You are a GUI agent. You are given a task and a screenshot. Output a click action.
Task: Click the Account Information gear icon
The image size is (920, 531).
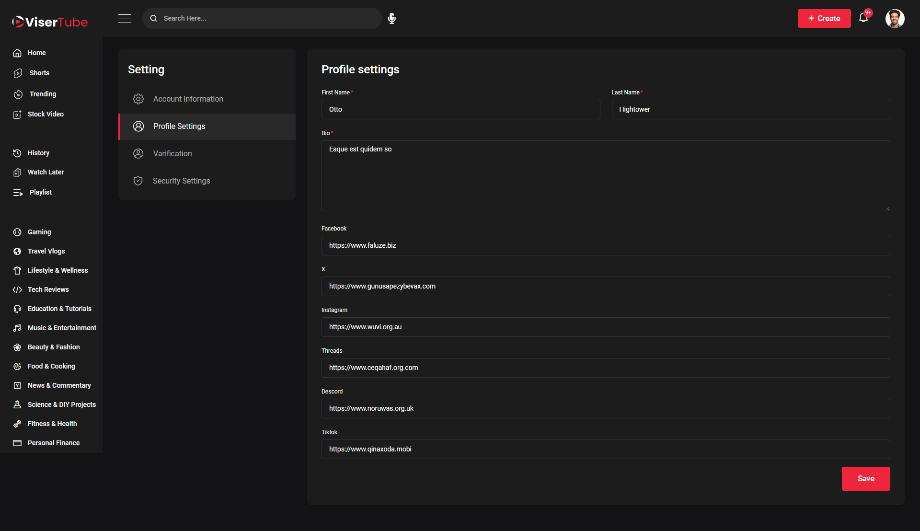pos(138,99)
